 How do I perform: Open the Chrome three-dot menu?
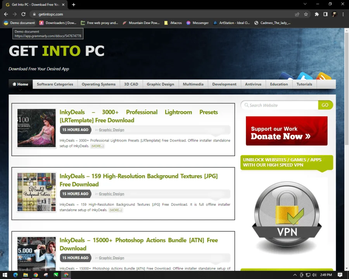point(343,14)
